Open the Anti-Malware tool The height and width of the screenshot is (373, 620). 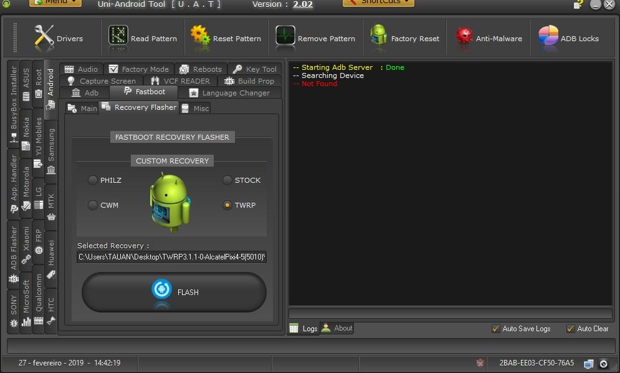click(489, 39)
